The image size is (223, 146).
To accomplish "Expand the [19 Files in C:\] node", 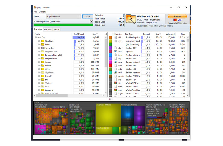I will [x=39, y=48].
